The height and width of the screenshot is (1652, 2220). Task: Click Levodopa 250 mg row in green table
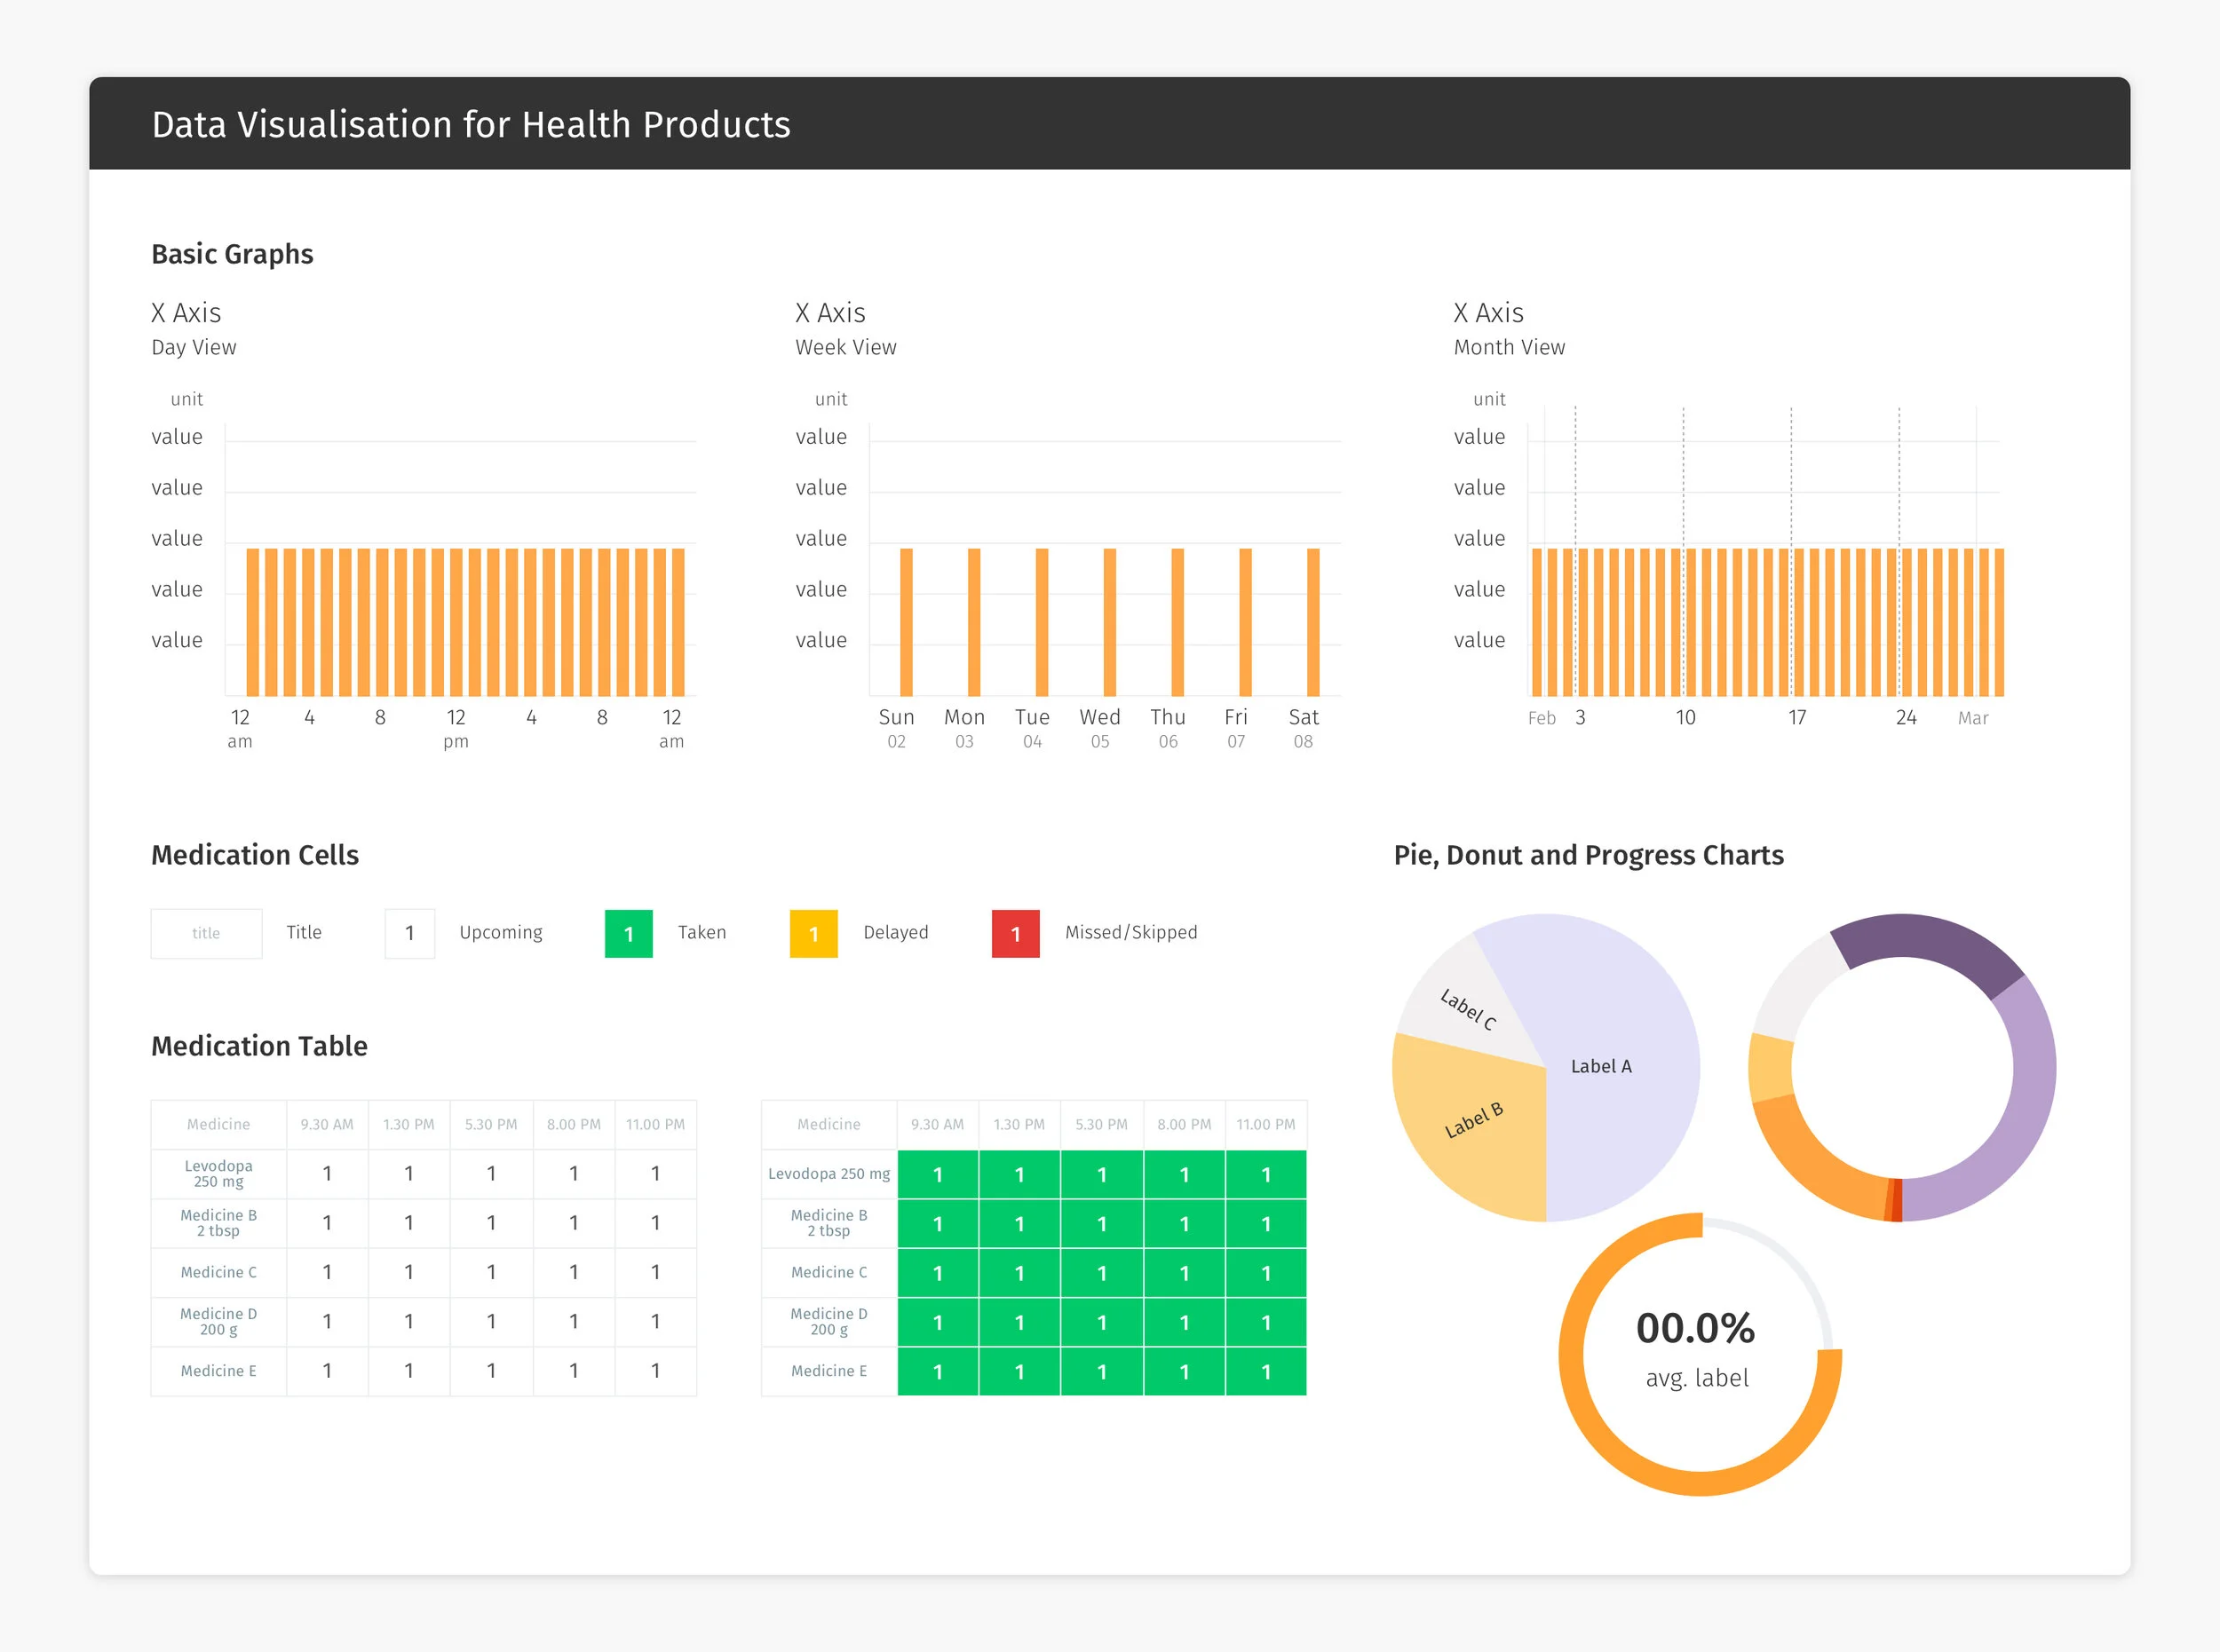tap(829, 1173)
